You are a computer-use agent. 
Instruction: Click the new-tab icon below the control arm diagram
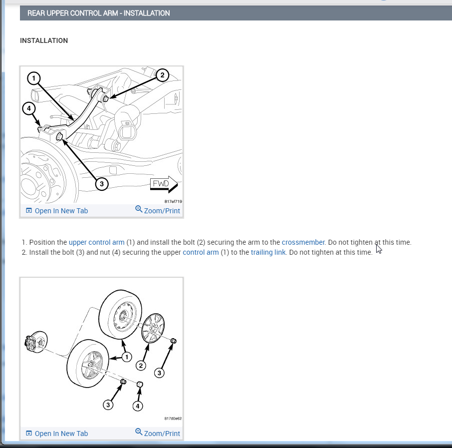point(29,210)
